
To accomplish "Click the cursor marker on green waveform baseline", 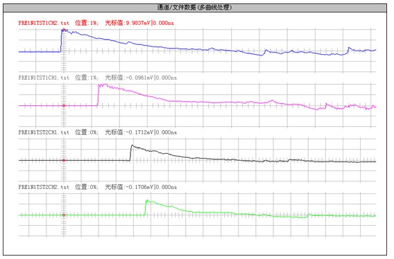I will 64,215.
